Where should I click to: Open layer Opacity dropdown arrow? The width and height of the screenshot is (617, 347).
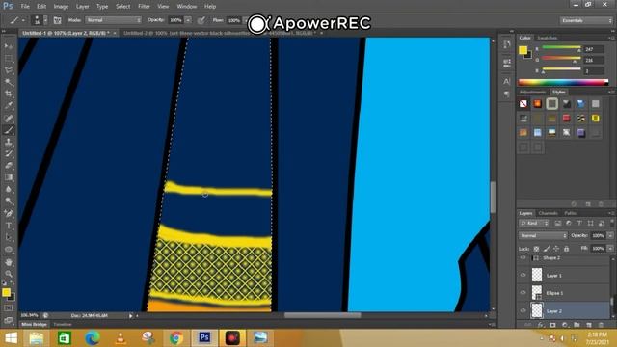(610, 235)
